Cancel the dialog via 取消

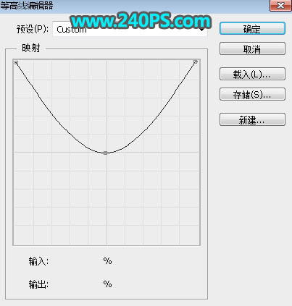point(252,49)
